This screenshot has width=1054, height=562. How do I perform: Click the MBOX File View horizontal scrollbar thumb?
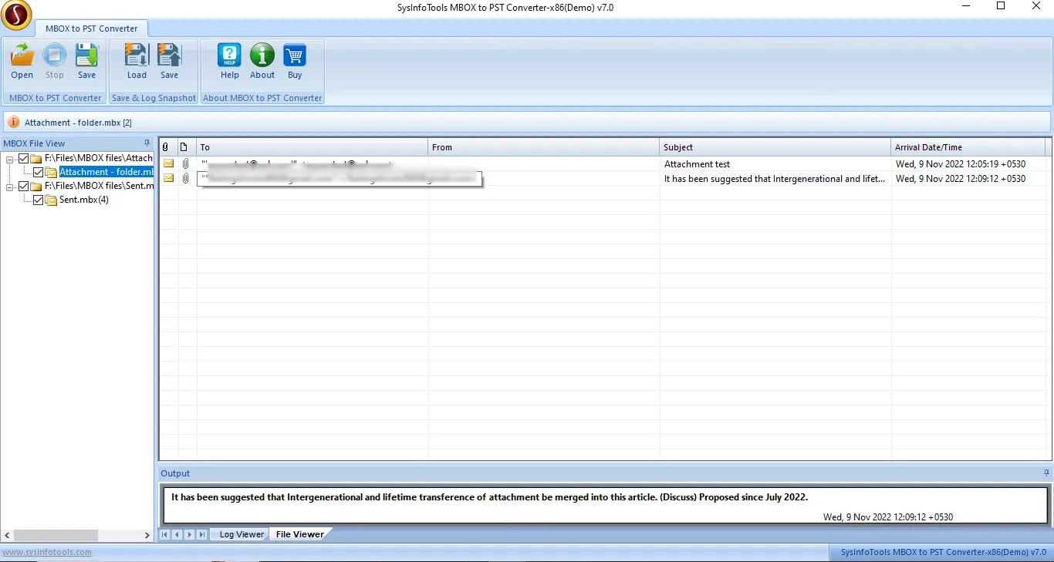click(56, 535)
